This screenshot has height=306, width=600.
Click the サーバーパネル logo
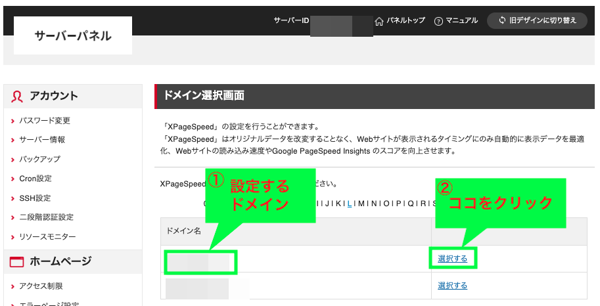click(x=73, y=36)
